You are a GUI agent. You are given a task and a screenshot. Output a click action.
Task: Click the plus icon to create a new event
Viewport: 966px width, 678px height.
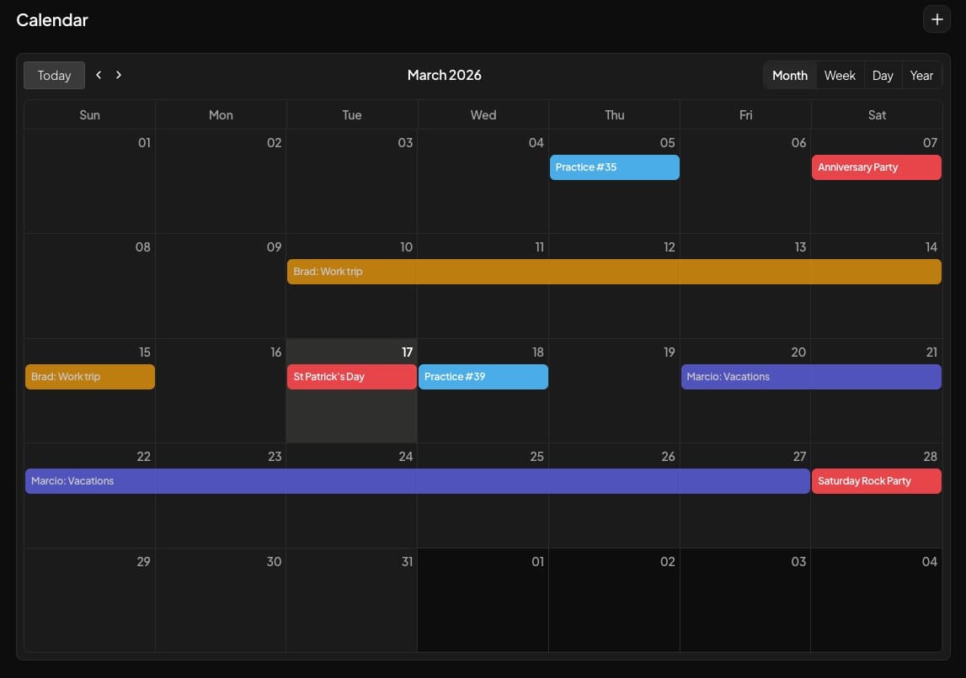pyautogui.click(x=937, y=19)
